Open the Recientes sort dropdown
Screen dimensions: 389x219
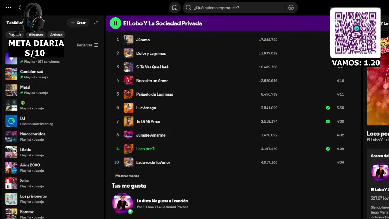[88, 45]
